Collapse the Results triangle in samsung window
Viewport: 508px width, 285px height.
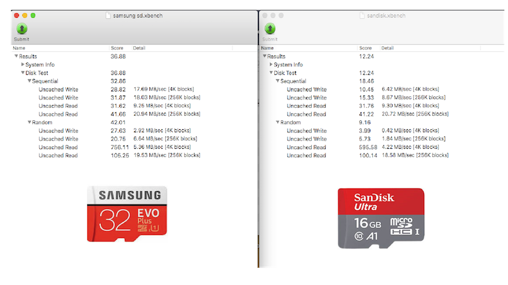[16, 56]
